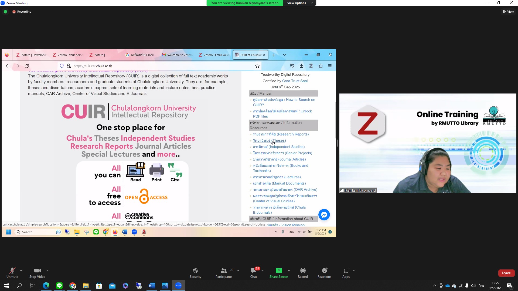Open Firefox extensions puzzle icon
This screenshot has height=291, width=518.
coord(321,66)
